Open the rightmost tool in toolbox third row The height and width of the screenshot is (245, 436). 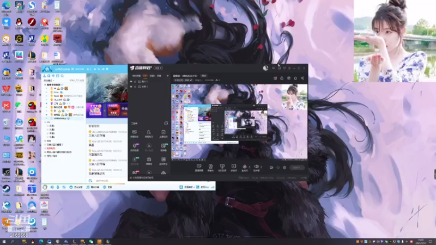tap(163, 161)
